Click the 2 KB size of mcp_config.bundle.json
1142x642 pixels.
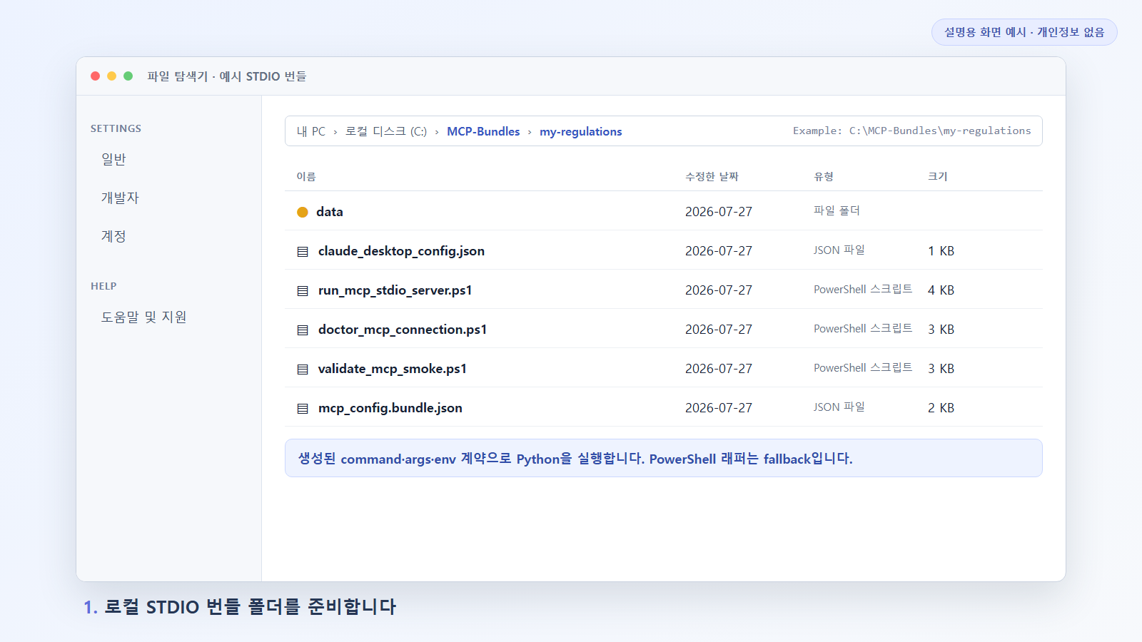click(941, 408)
